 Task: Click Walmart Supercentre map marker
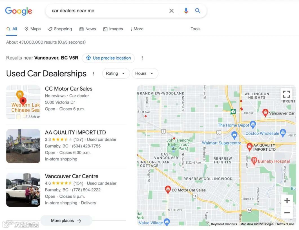point(234,135)
